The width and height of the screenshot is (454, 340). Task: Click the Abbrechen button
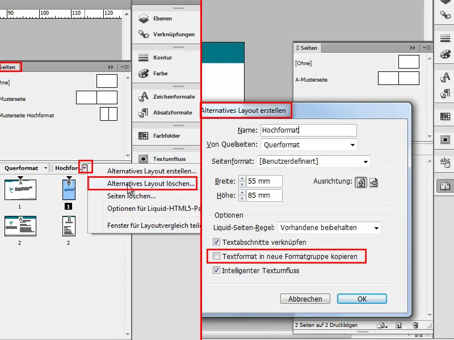point(305,299)
